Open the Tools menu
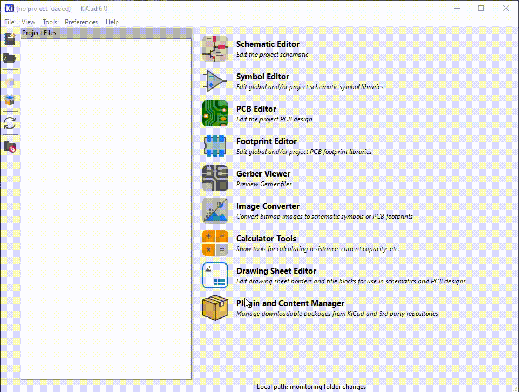The width and height of the screenshot is (519, 392). (50, 22)
